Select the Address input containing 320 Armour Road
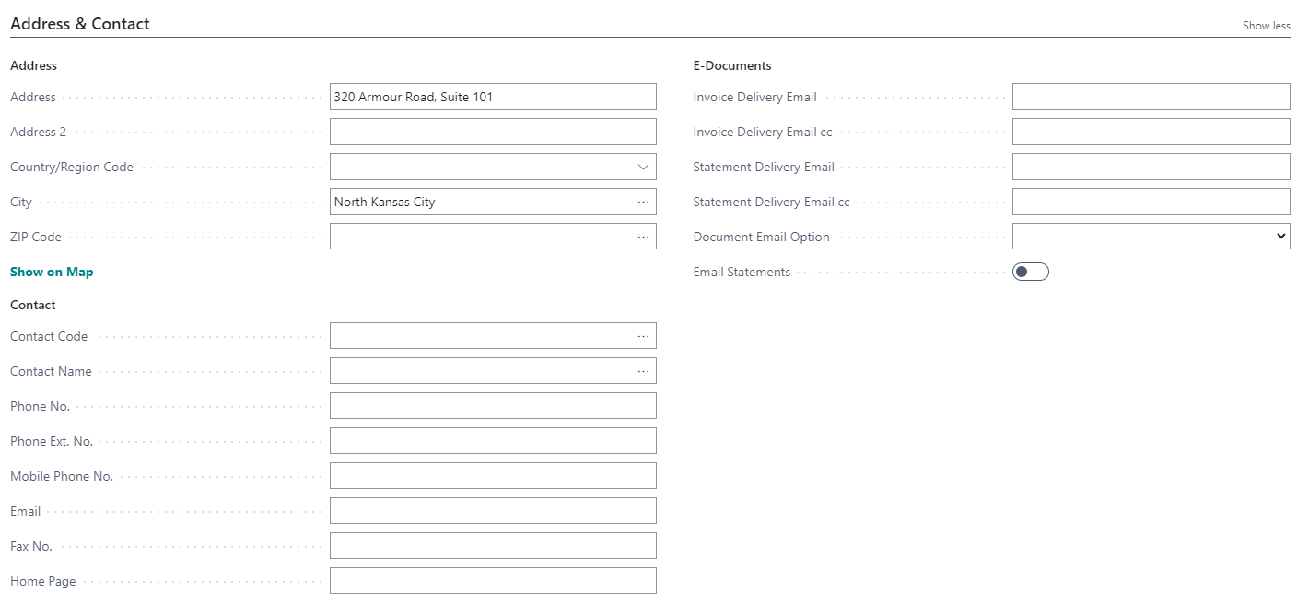The width and height of the screenshot is (1297, 603). click(x=493, y=96)
